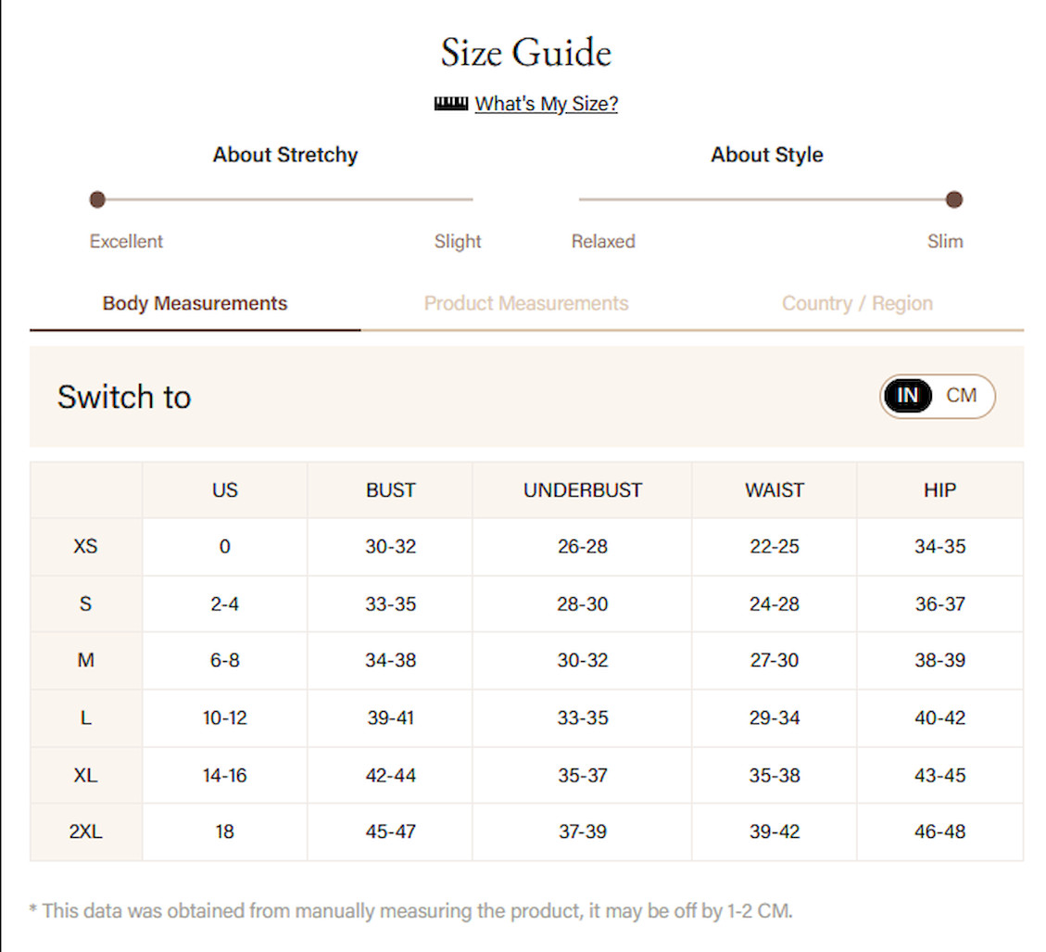The width and height of the screenshot is (1046, 952).
Task: Select the XL size row label
Action: (x=85, y=775)
